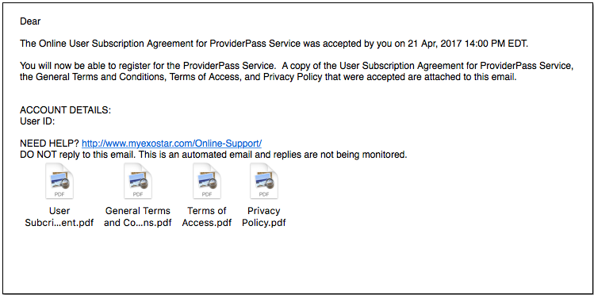Image resolution: width=594 pixels, height=295 pixels.
Task: Select the 'General Terms and Co...ns.pdf' file name
Action: (138, 216)
